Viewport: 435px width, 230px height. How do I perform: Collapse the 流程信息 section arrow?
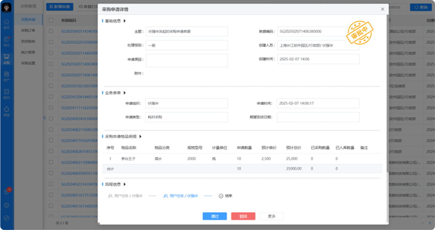click(x=124, y=184)
